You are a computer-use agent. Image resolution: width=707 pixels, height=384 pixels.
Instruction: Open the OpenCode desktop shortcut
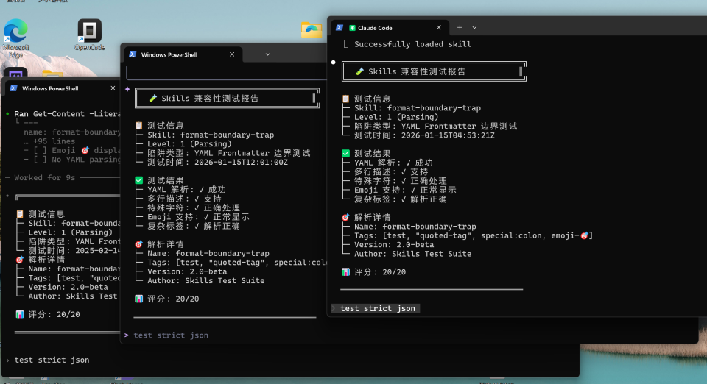pyautogui.click(x=89, y=35)
